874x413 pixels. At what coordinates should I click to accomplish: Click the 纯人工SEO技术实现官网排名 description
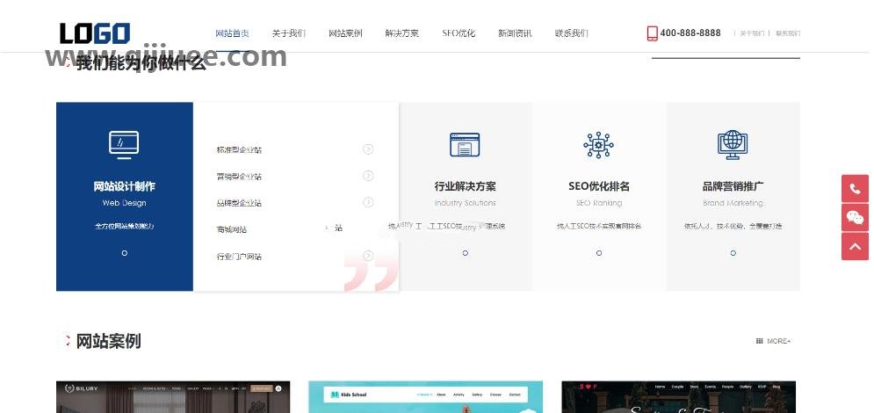pos(599,227)
